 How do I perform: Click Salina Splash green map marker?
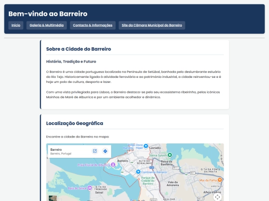coord(170,155)
